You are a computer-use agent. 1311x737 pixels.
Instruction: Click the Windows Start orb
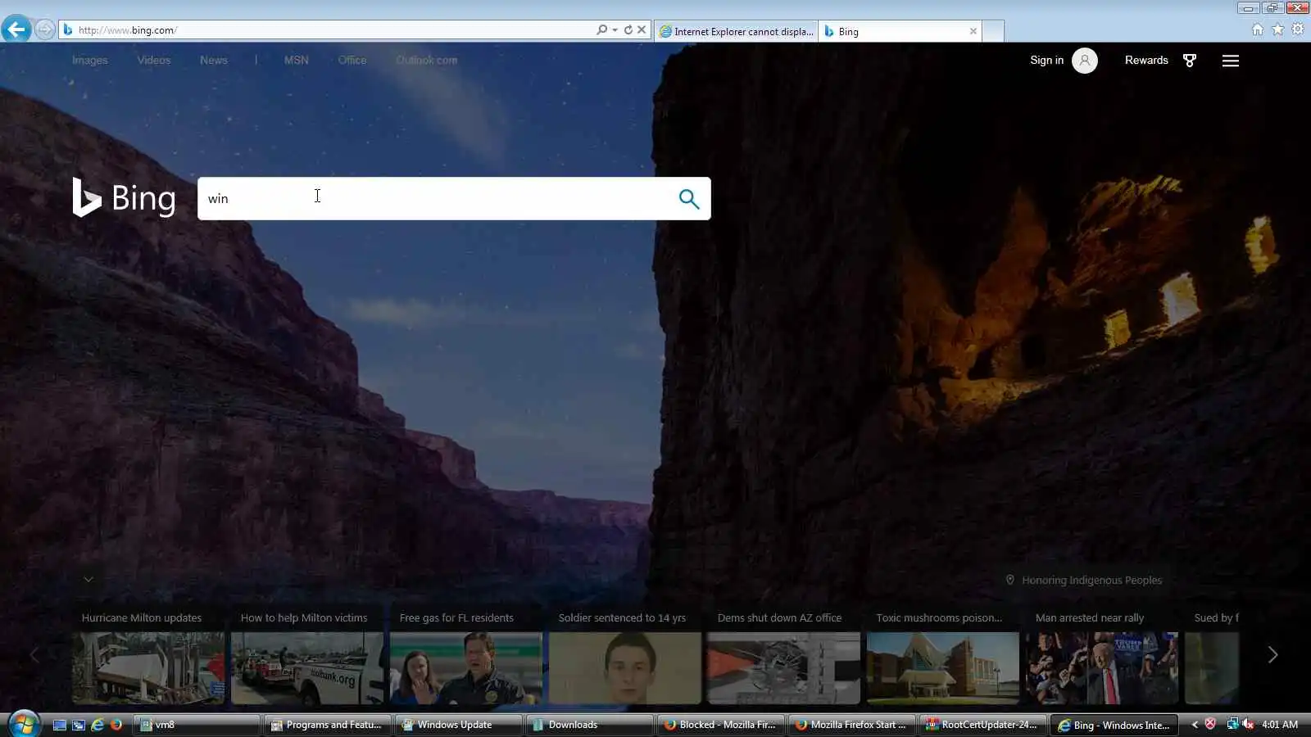point(23,724)
